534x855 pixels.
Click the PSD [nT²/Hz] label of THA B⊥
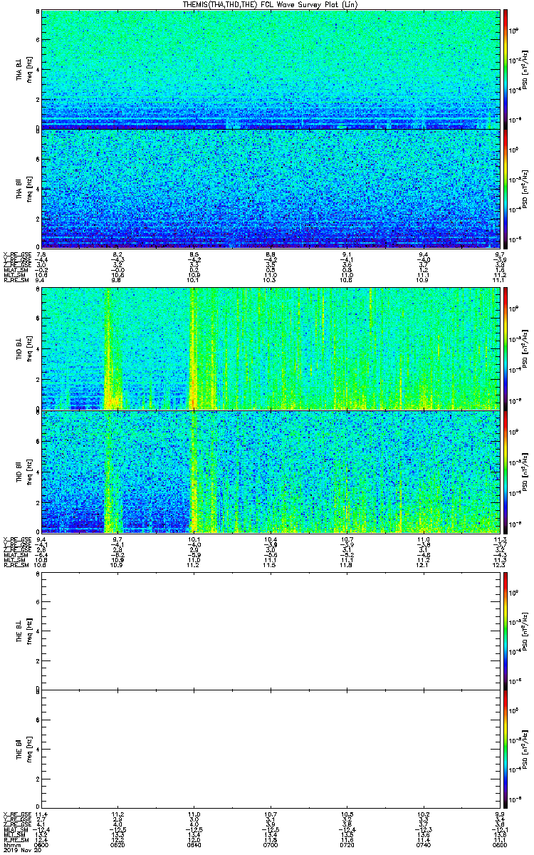tap(525, 69)
